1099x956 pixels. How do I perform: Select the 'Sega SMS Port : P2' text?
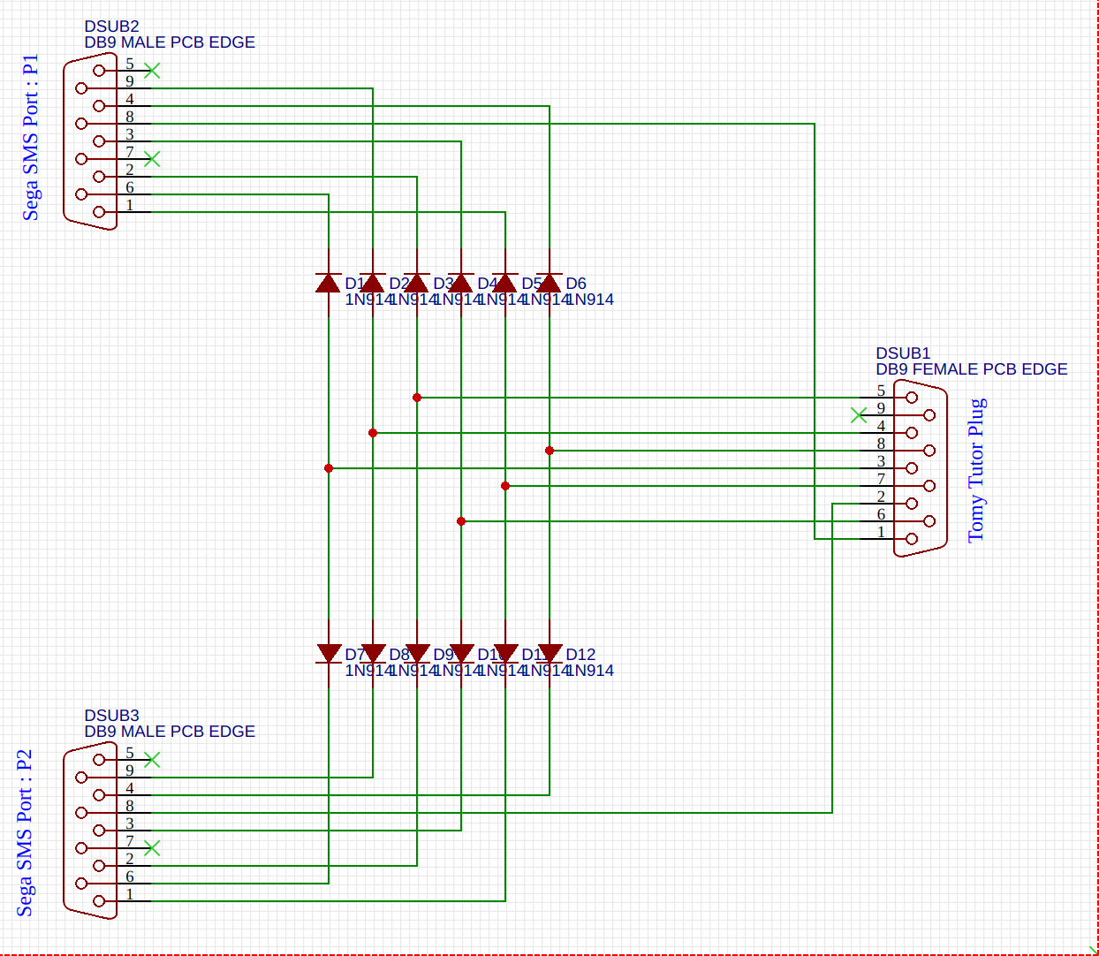tap(25, 833)
